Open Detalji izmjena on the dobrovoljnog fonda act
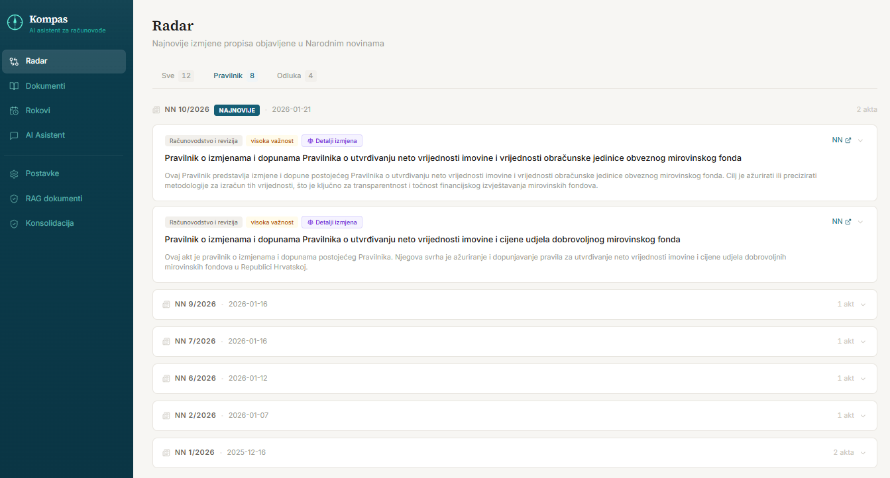The image size is (890, 478). (x=332, y=222)
